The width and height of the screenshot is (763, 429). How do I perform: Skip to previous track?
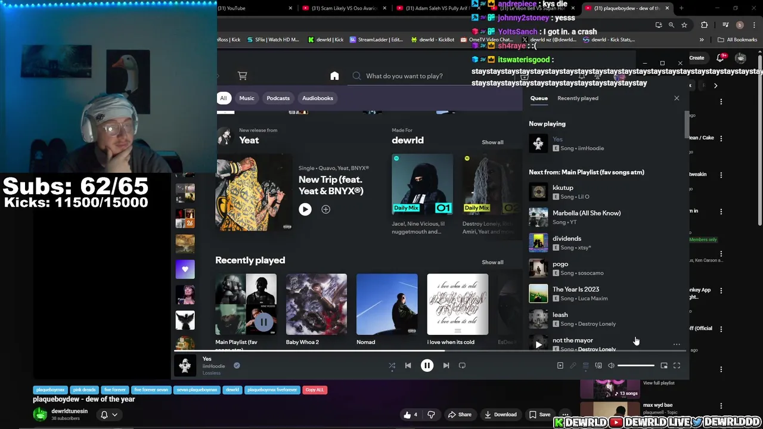[x=408, y=365]
